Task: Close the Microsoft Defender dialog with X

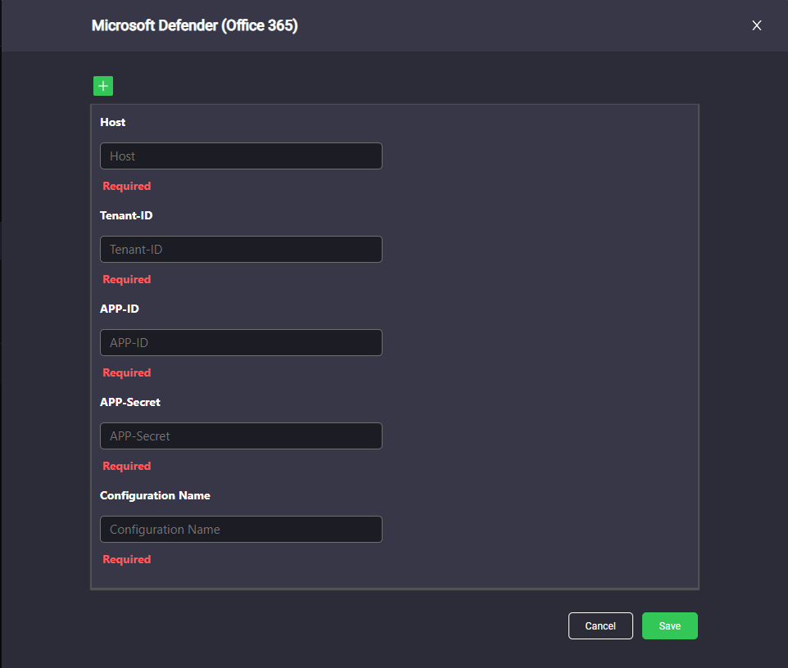Action: tap(756, 25)
